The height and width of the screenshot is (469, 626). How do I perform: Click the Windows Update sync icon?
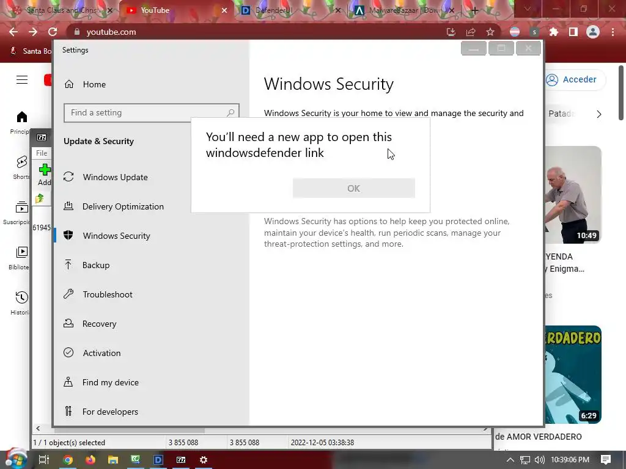(x=68, y=176)
